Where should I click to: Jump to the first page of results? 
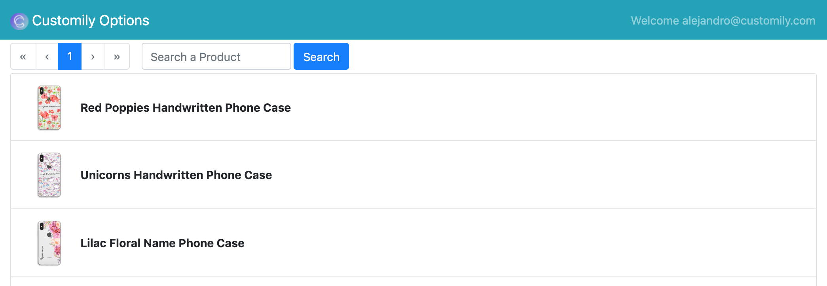coord(23,57)
